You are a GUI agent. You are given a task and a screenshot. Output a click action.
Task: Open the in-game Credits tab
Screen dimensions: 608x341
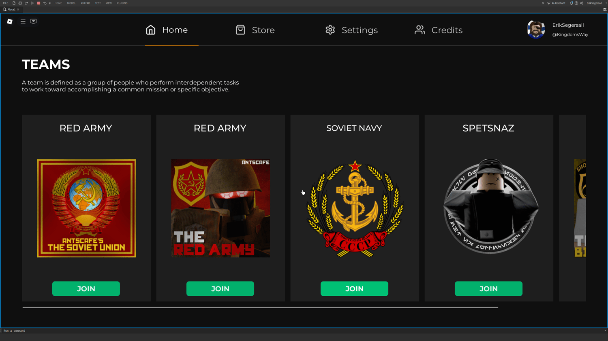click(438, 30)
